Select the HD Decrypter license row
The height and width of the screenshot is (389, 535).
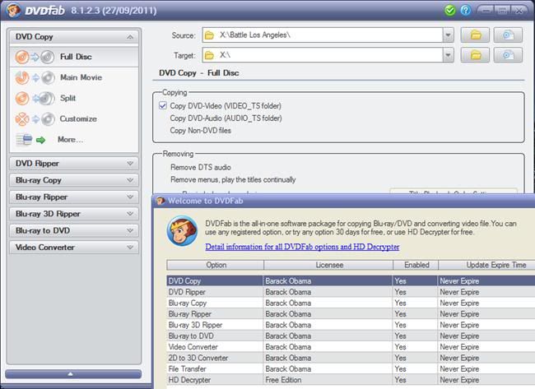tap(351, 380)
